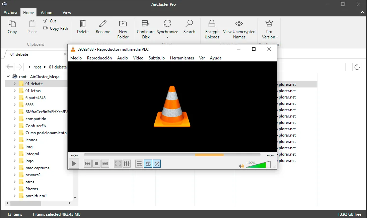
Task: Play media in VLC
Action: pos(74,164)
